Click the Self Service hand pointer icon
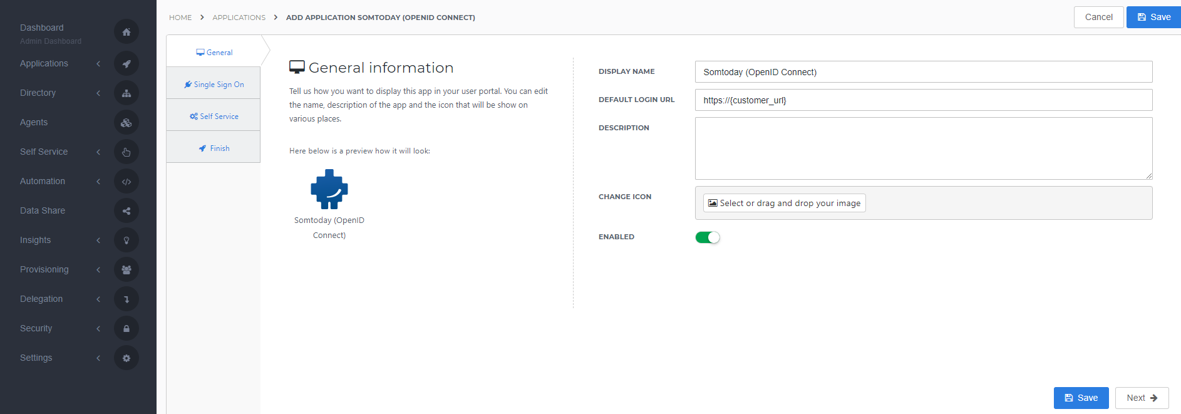 126,152
